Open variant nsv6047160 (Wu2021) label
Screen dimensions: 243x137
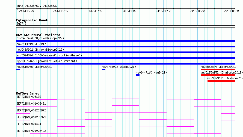click(x=151, y=72)
